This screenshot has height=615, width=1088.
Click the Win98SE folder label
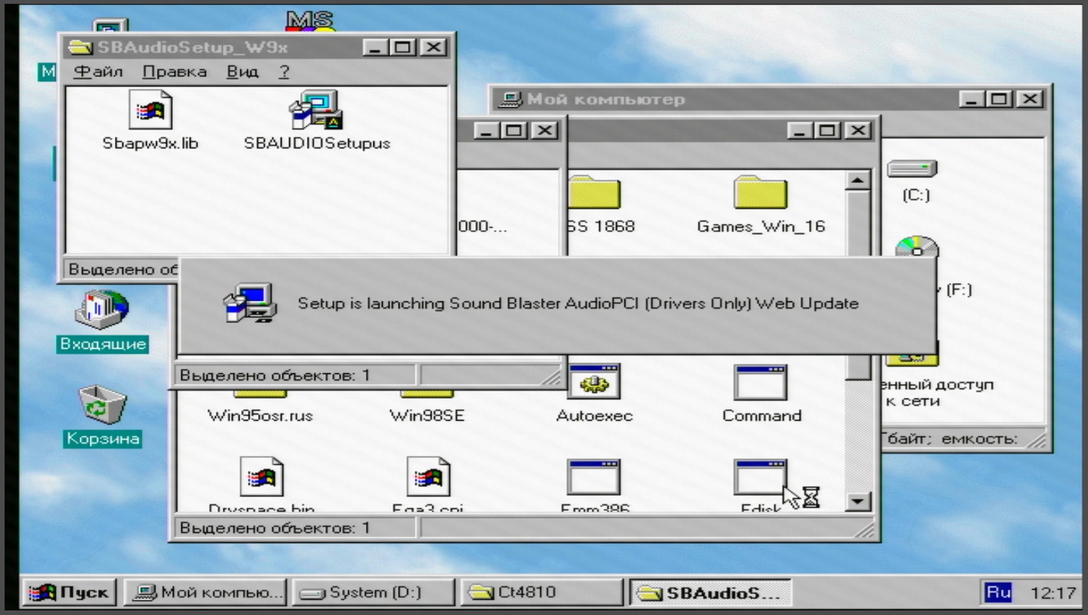pos(427,416)
